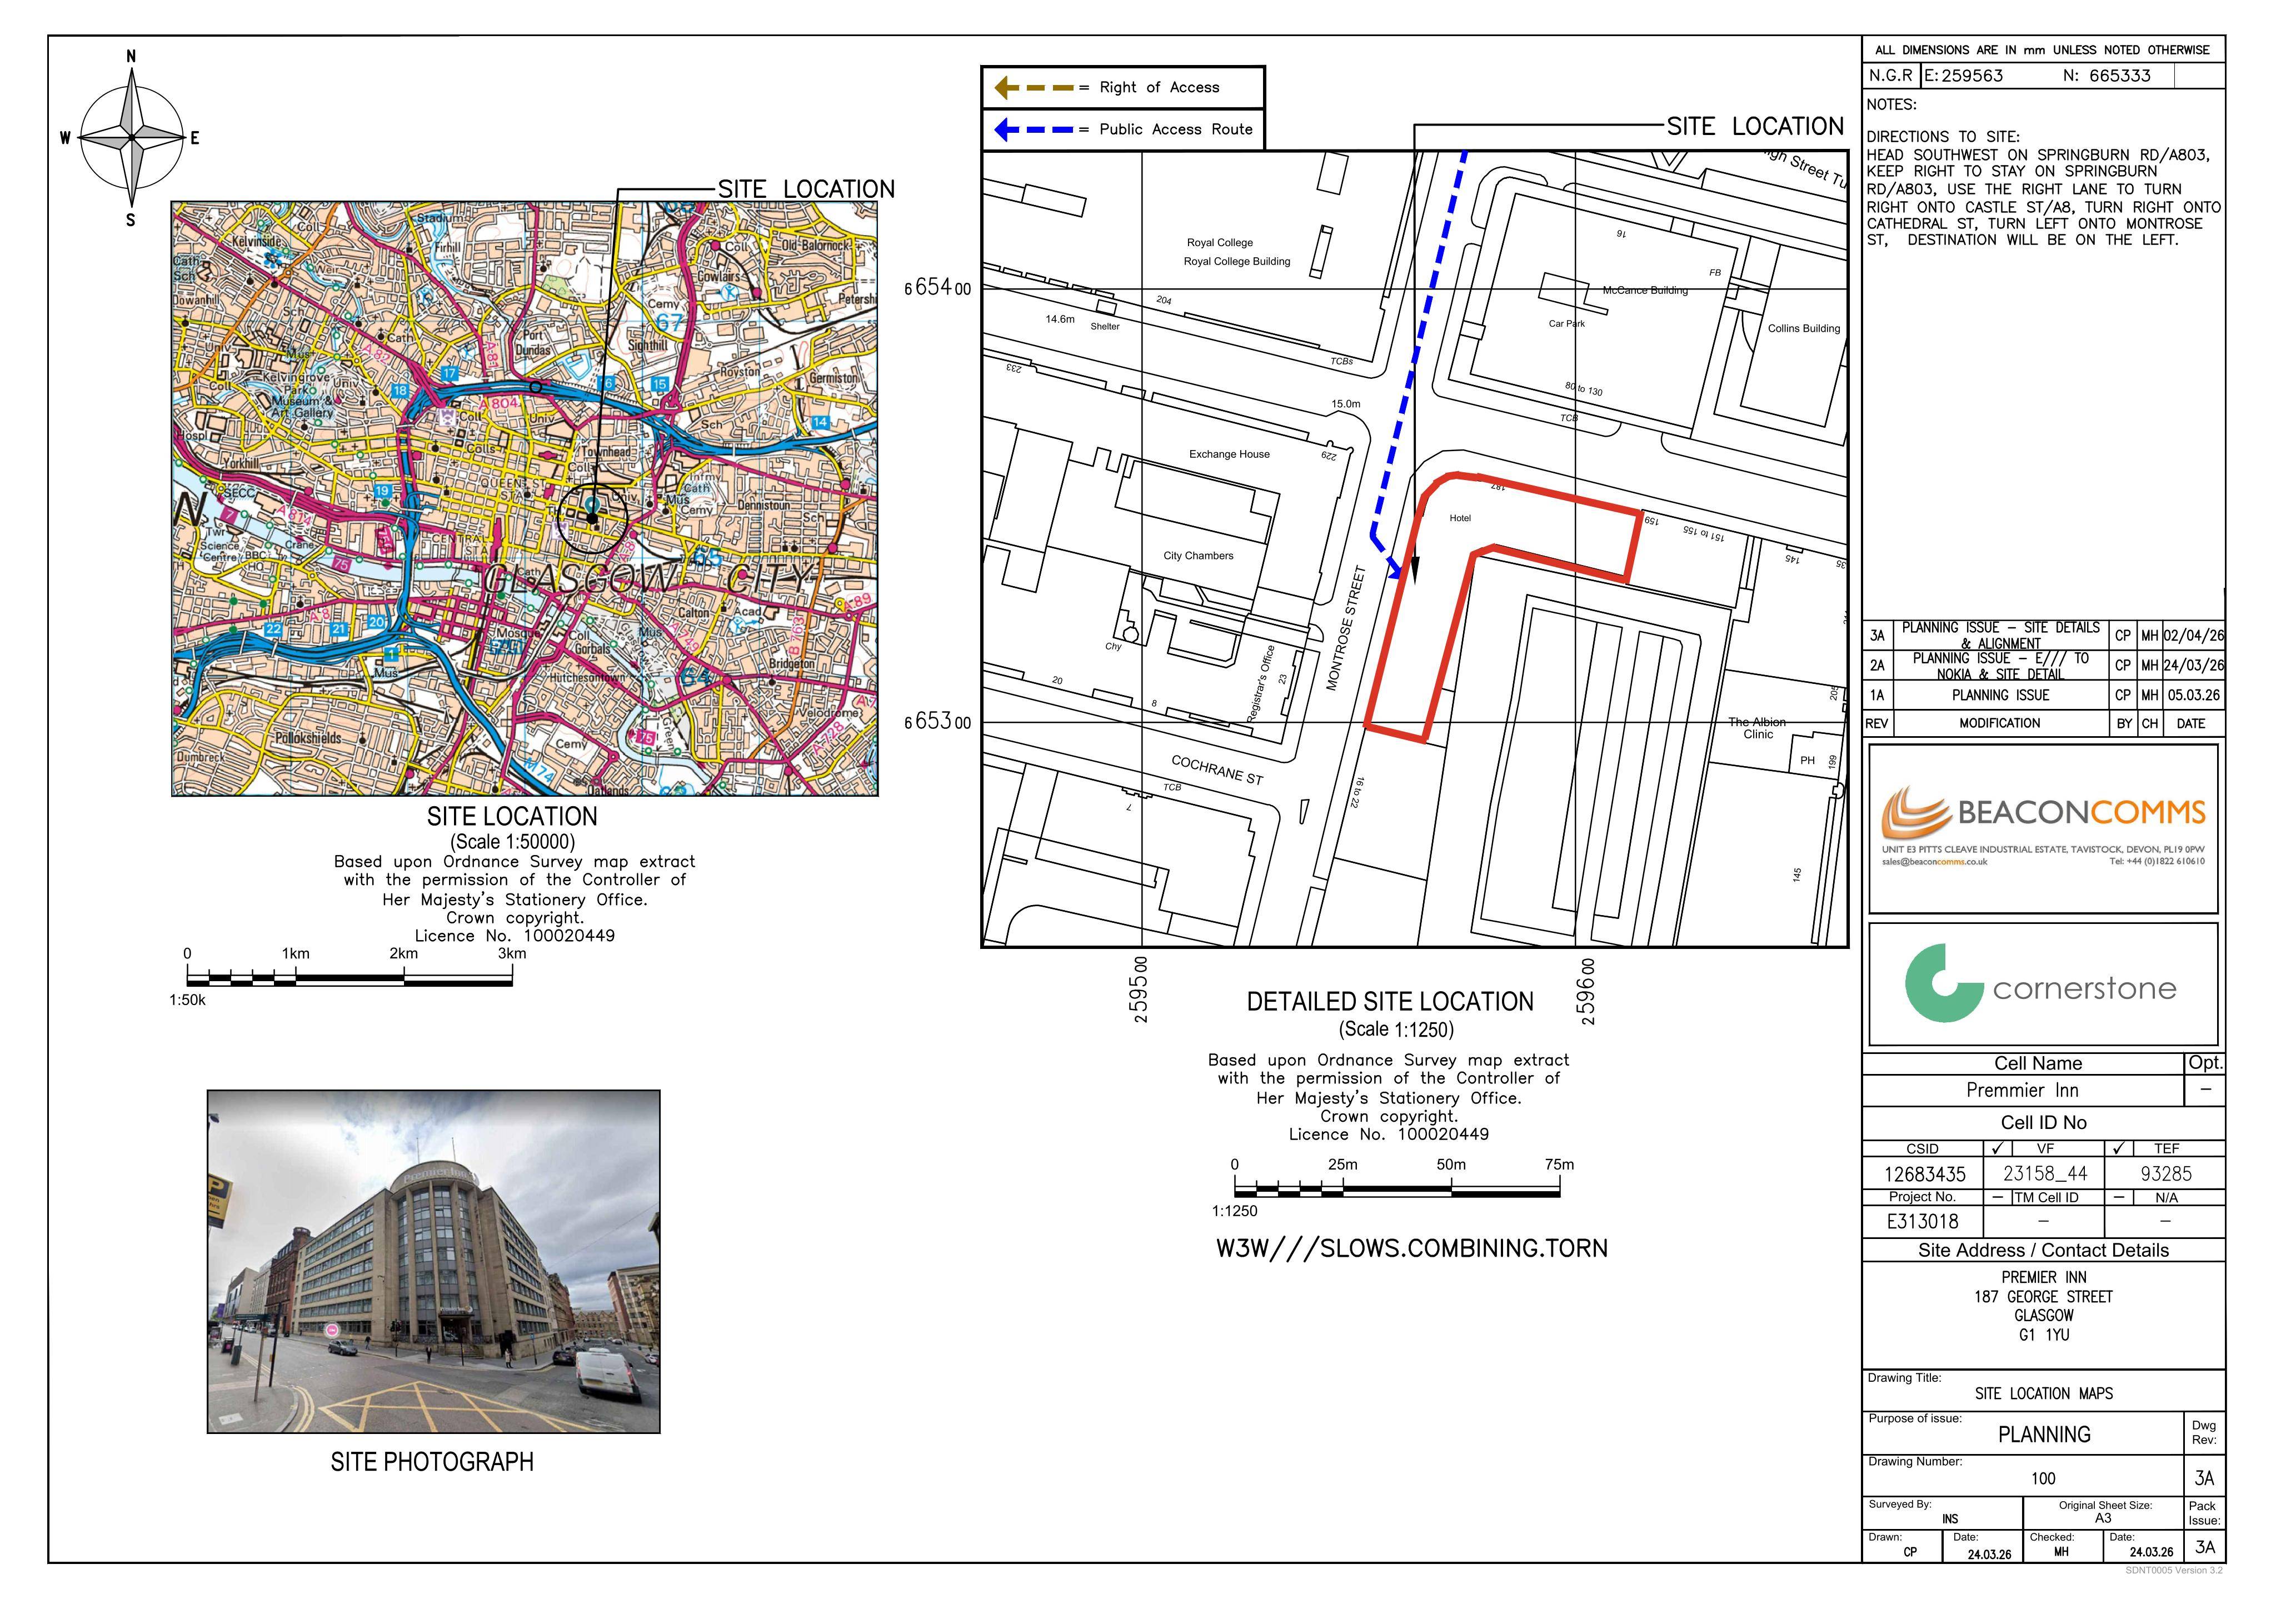
Task: Click the sales@beaconcomms.co.uk email
Action: [x=1934, y=862]
